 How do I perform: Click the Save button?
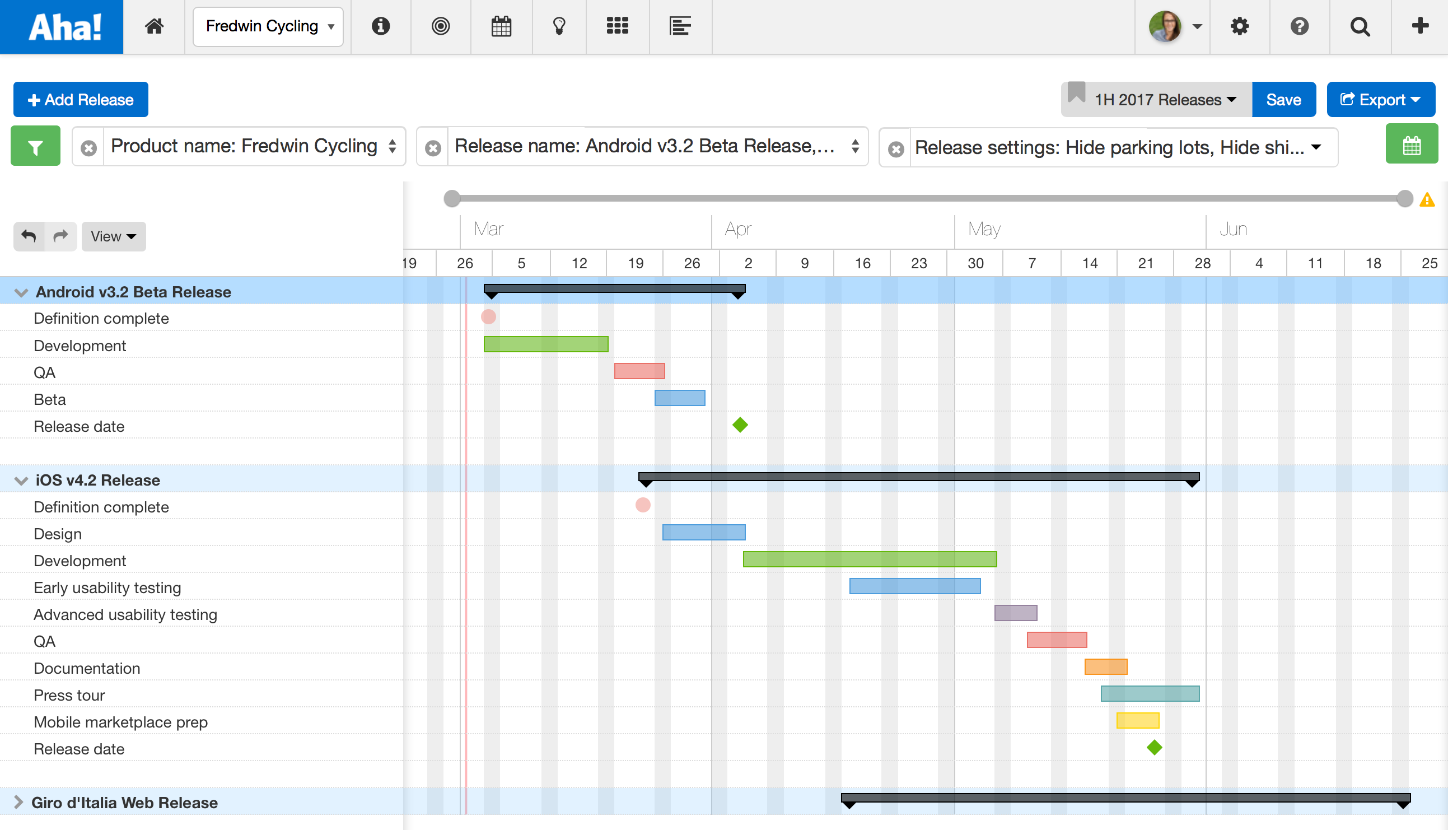(1283, 99)
